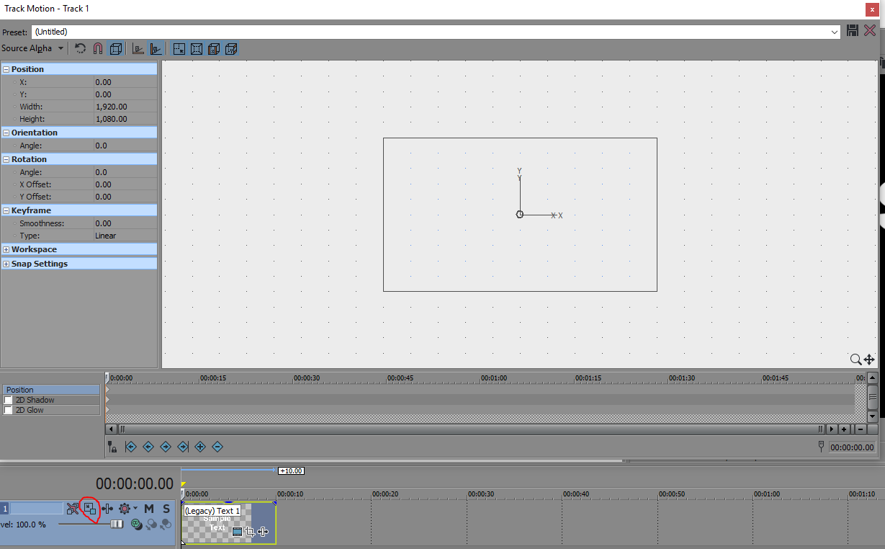The height and width of the screenshot is (549, 885).
Task: Mute track 1 with the M button
Action: pyautogui.click(x=149, y=509)
